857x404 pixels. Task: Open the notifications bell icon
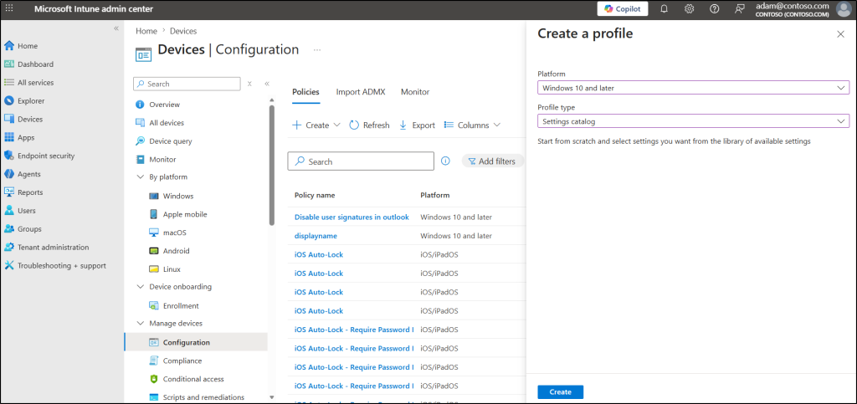coord(664,8)
